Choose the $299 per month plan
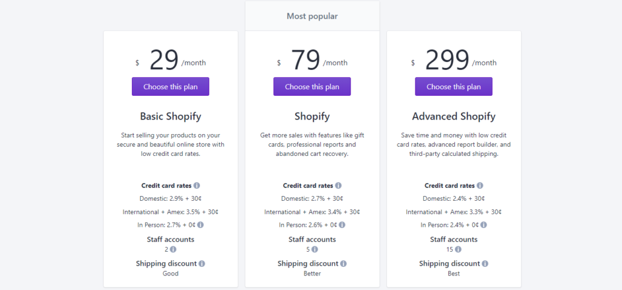 [x=454, y=86]
